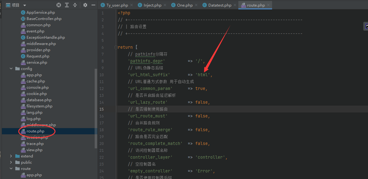Fold the return array at line 6
368x179 pixels.
click(x=116, y=47)
